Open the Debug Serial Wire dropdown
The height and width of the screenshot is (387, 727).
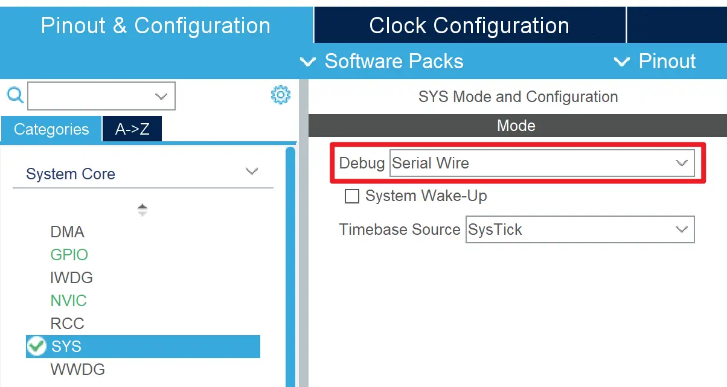[681, 163]
